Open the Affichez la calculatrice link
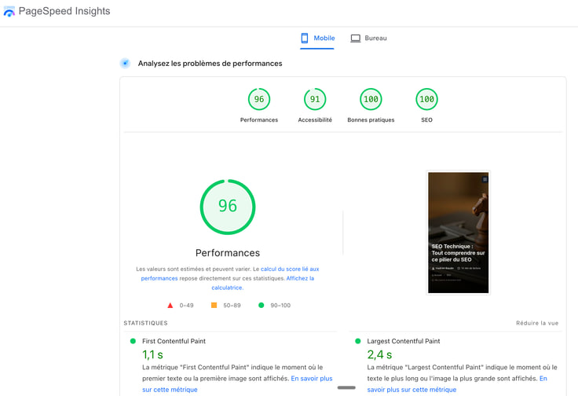The height and width of the screenshot is (396, 578). point(263,283)
